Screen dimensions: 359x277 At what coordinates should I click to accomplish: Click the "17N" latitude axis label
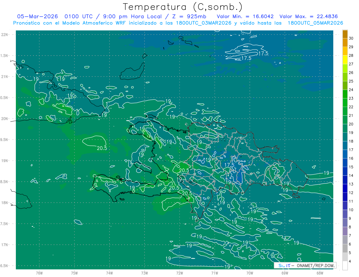pyautogui.click(x=5, y=245)
